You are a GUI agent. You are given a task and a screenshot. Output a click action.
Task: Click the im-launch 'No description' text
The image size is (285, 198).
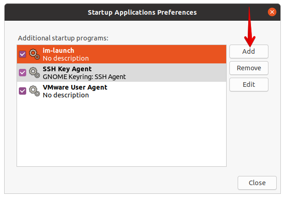point(66,58)
